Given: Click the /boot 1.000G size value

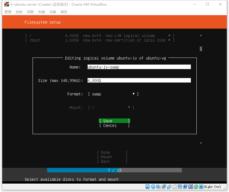Looking at the screenshot, I should (72, 40).
